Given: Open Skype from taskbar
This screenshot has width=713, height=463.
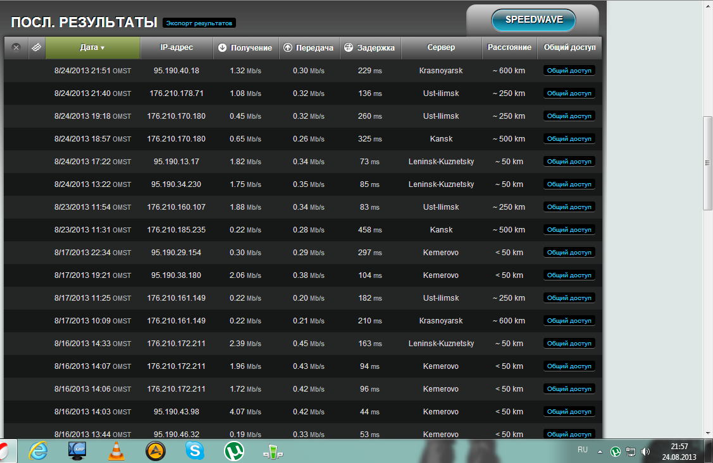Looking at the screenshot, I should (x=195, y=451).
